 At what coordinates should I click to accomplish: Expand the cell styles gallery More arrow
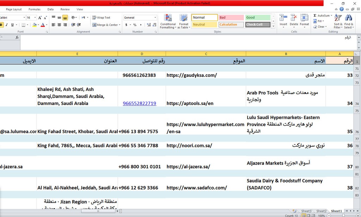273,26
